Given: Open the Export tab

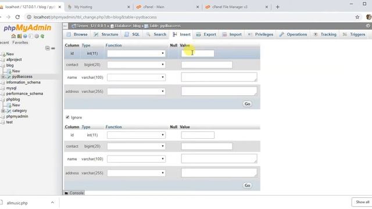Looking at the screenshot, I should click(206, 34).
